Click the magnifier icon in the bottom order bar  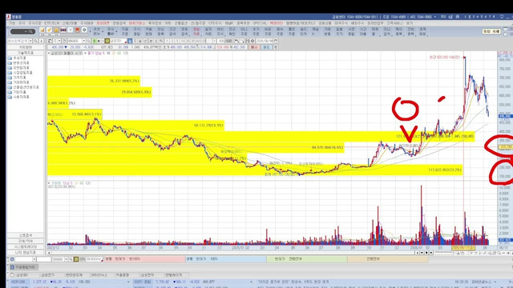tap(71, 259)
